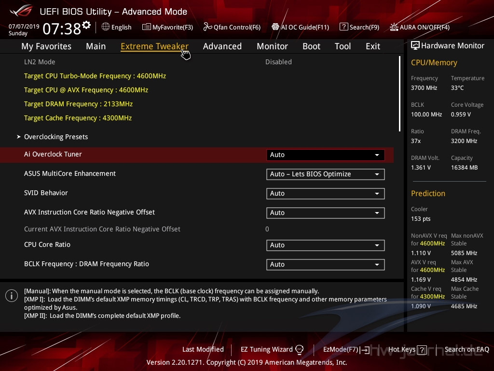The height and width of the screenshot is (371, 494).
Task: Open the Ai Overclock Tuner dropdown
Action: coord(325,155)
